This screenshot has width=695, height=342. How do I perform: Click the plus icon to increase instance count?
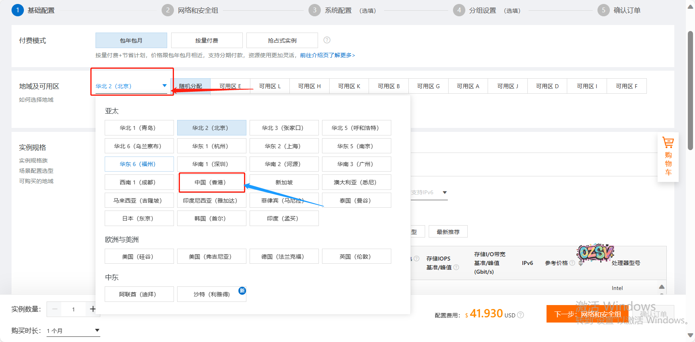tap(93, 309)
